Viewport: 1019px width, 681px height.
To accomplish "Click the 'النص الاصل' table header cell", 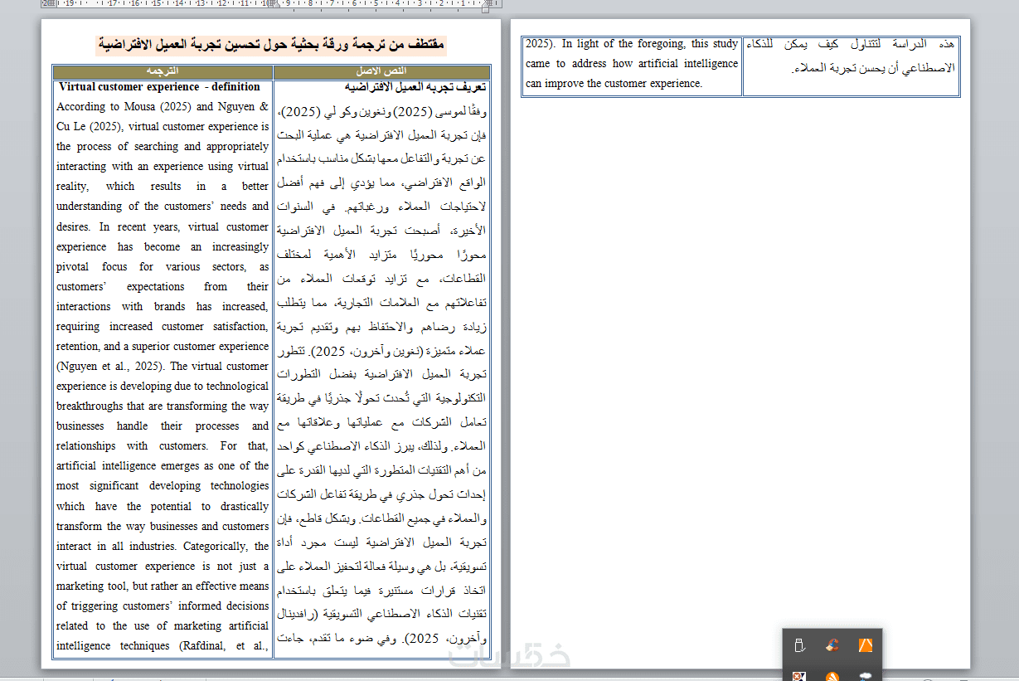I will tap(381, 71).
